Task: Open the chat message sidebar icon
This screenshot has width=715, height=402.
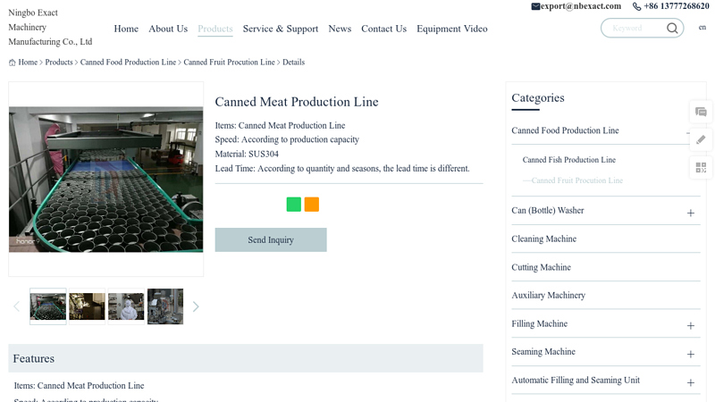Action: 701,112
